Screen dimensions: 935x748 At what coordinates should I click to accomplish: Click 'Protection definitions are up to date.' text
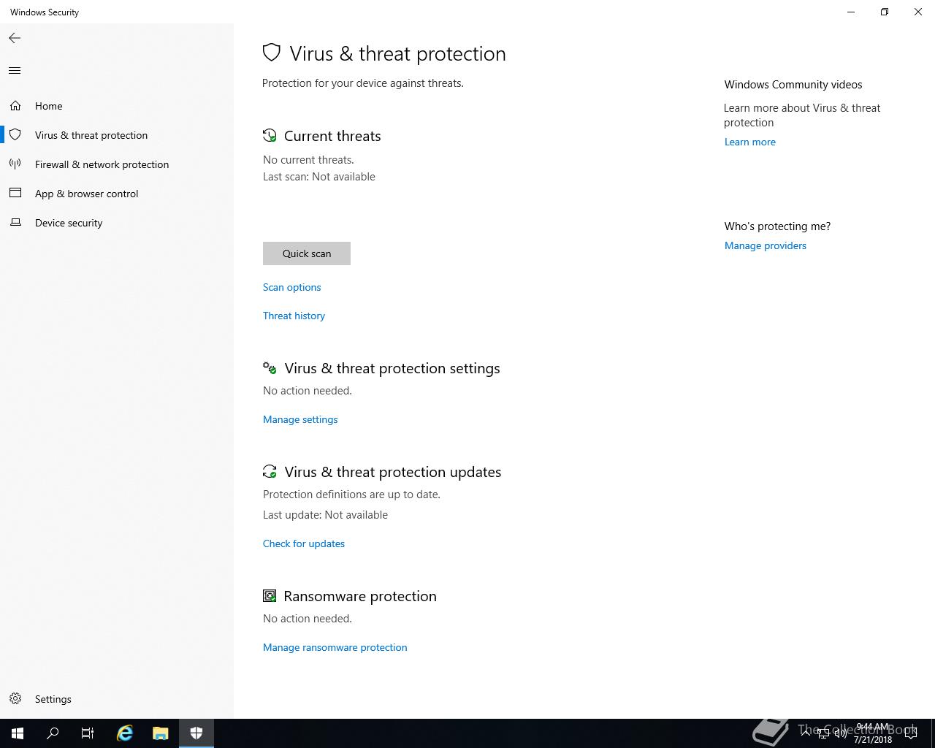pyautogui.click(x=351, y=495)
